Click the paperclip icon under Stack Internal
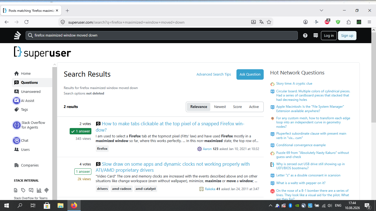This screenshot has width=376, height=211. (x=47, y=190)
